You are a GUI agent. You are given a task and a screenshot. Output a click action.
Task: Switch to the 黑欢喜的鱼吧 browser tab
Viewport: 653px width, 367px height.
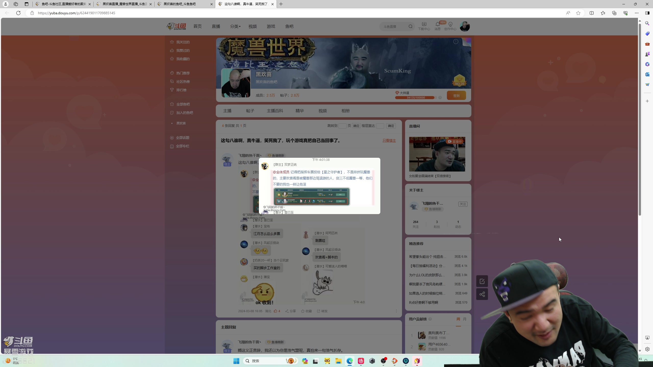tap(185, 4)
